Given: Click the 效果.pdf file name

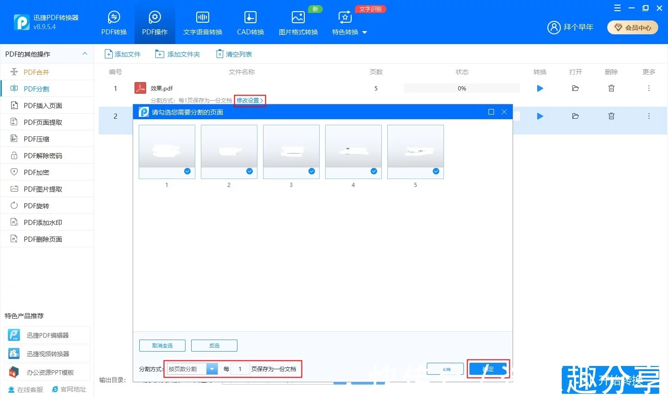Looking at the screenshot, I should [x=161, y=88].
